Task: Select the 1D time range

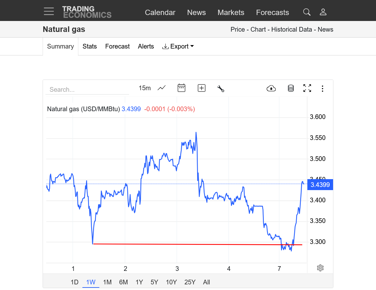Action: click(x=75, y=282)
